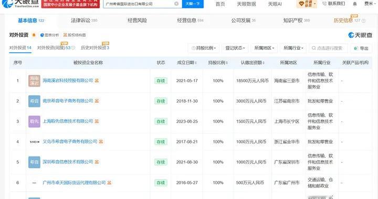Clear the company search box text

point(176,4)
